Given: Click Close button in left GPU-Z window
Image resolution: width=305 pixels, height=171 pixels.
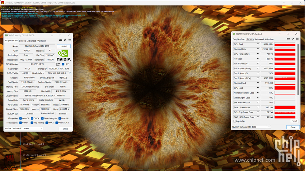Looking at the screenshot, I should pos(65,129).
